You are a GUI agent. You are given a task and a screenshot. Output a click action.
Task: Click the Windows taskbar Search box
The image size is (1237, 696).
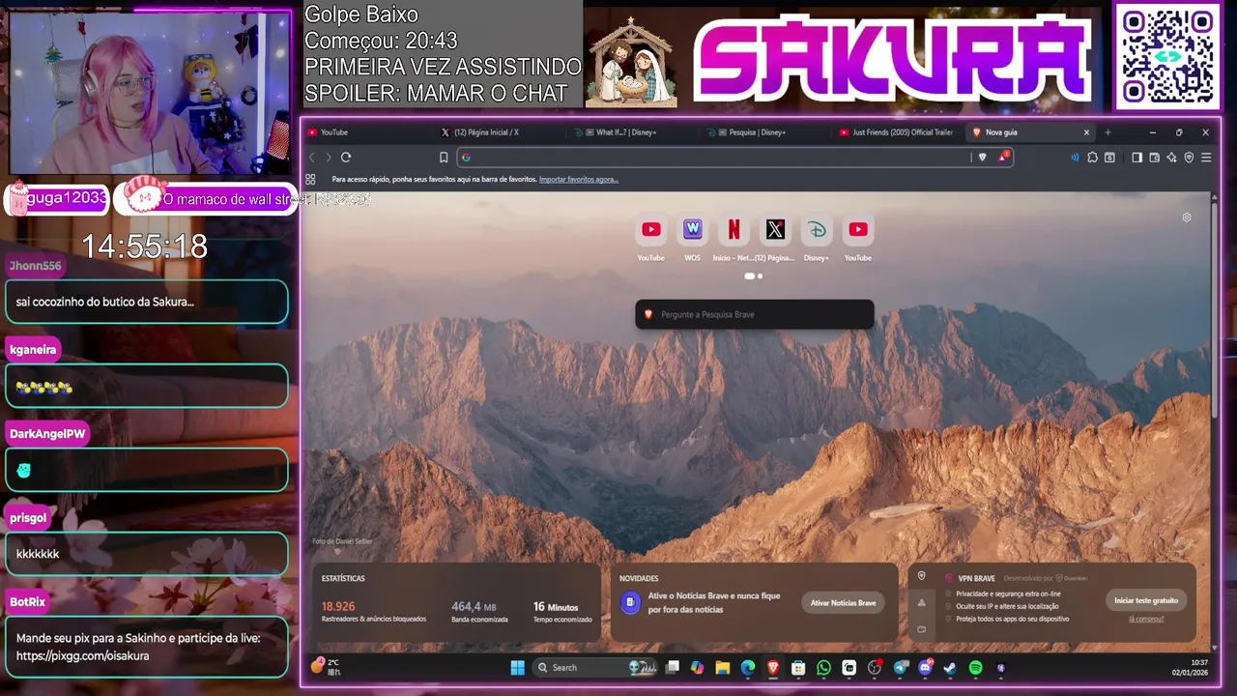tap(593, 668)
